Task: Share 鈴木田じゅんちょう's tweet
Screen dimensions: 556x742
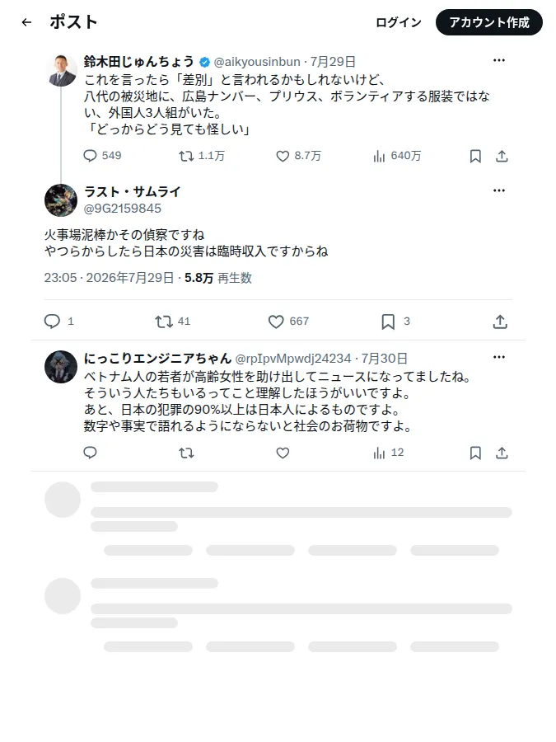Action: coord(502,156)
